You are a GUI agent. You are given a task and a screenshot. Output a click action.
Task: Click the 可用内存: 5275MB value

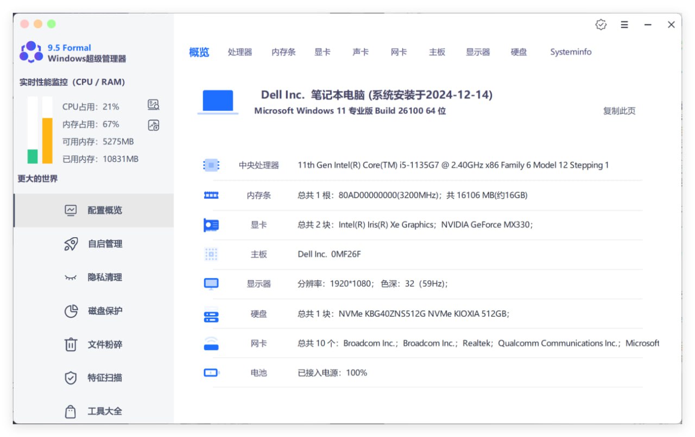(98, 142)
